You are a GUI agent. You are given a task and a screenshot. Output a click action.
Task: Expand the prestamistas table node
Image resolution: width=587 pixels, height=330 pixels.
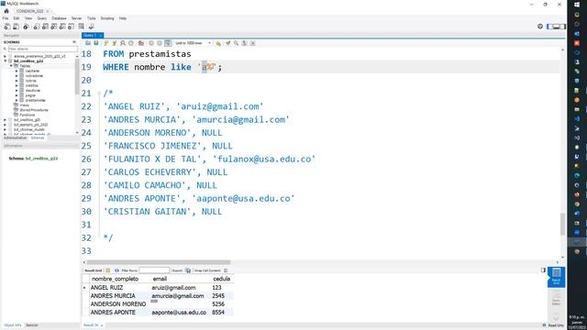click(17, 100)
